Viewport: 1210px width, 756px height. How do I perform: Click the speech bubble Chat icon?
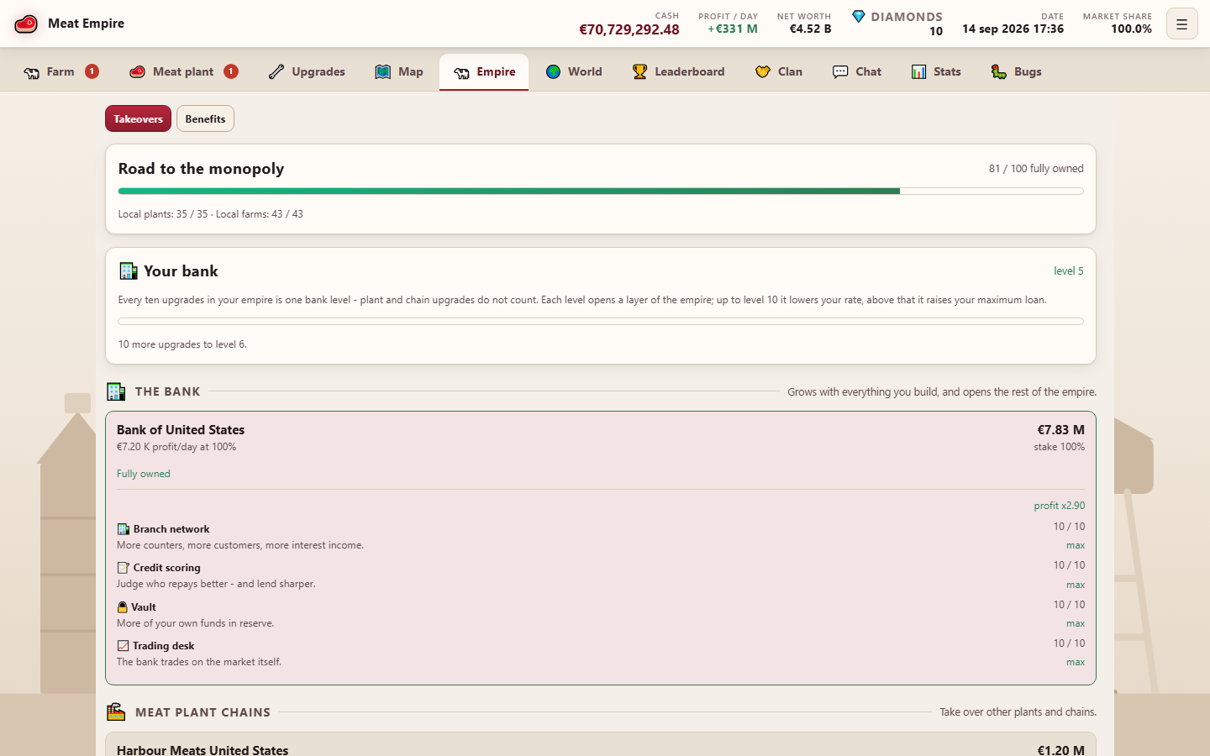click(840, 72)
